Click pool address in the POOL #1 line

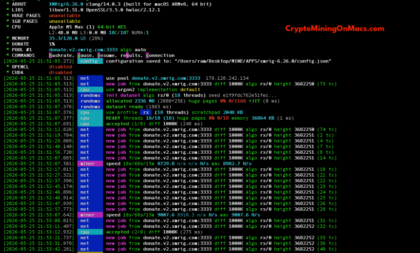click(83, 50)
